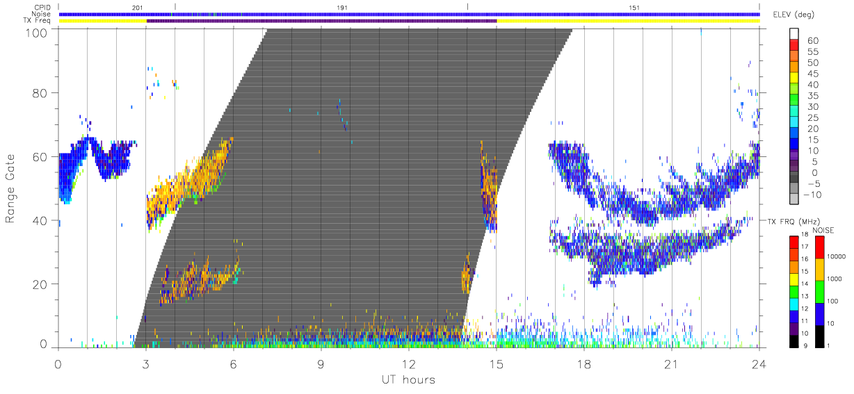This screenshot has width=854, height=394.
Task: Click blue 10–100 NOISE colorbar segment
Action: (x=819, y=313)
